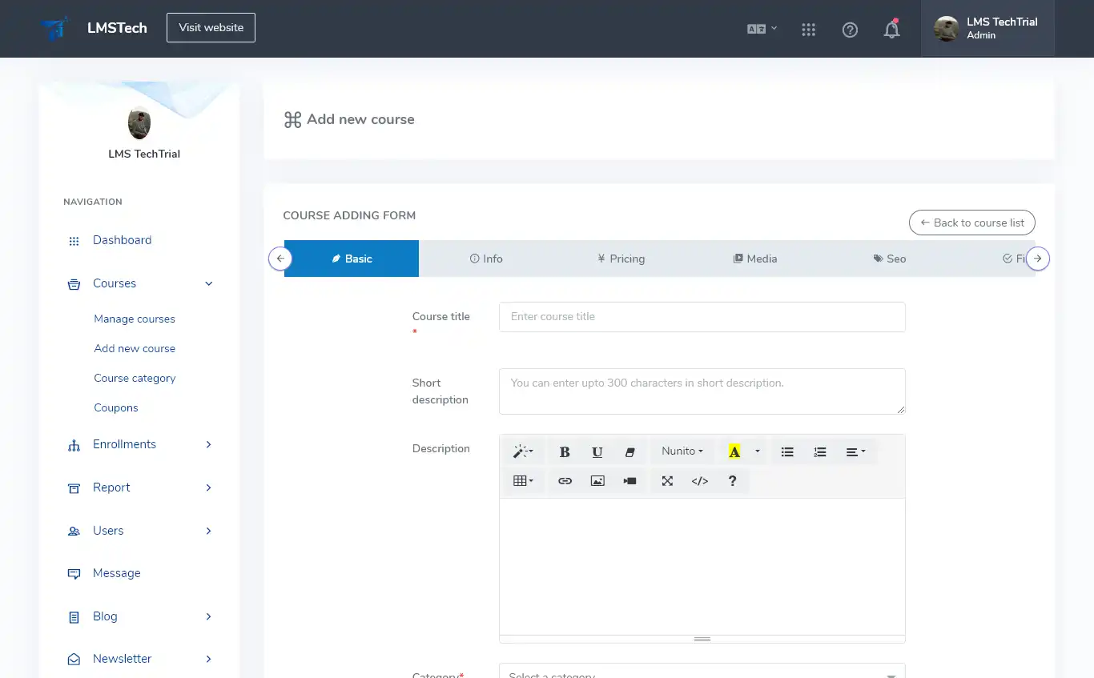The image size is (1094, 678).
Task: Insert an image into the description
Action: [597, 480]
